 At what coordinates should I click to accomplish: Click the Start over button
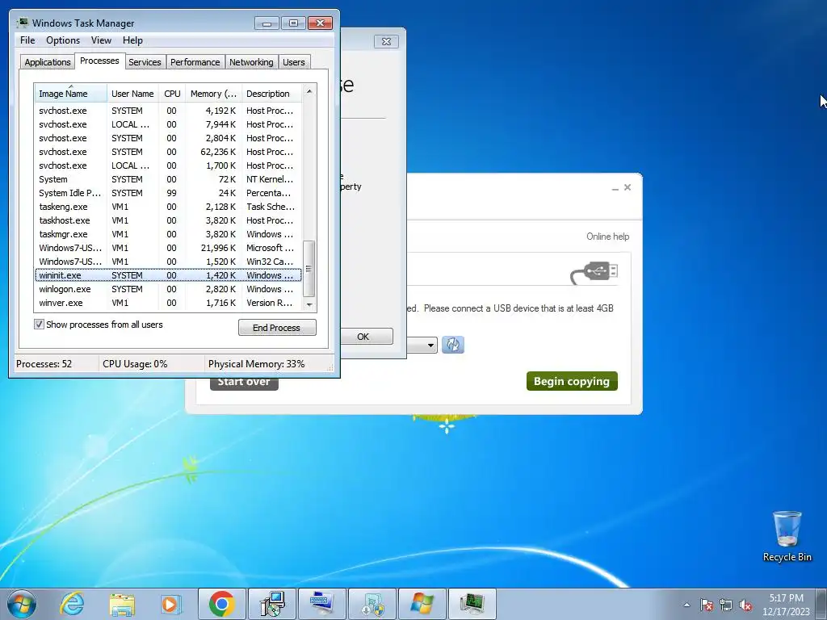point(244,382)
